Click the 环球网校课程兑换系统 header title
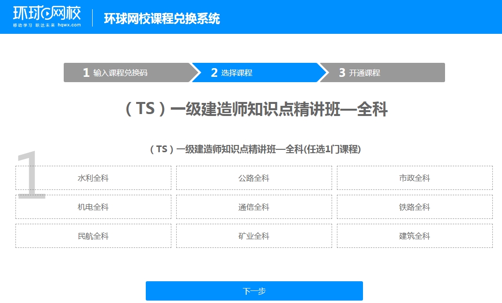Image resolution: width=502 pixels, height=303 pixels. click(x=162, y=18)
